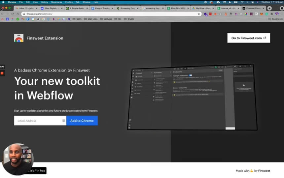Reload the page with refresh icon
Viewport: 284px width, 178px height.
(13, 14)
